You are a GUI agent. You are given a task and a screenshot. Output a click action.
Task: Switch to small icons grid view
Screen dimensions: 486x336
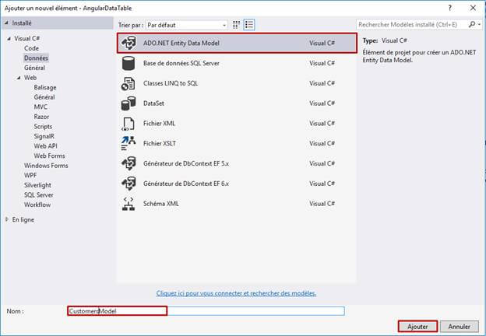click(236, 25)
